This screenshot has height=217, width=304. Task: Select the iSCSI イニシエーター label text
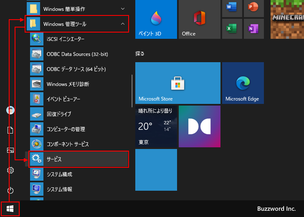(66, 39)
